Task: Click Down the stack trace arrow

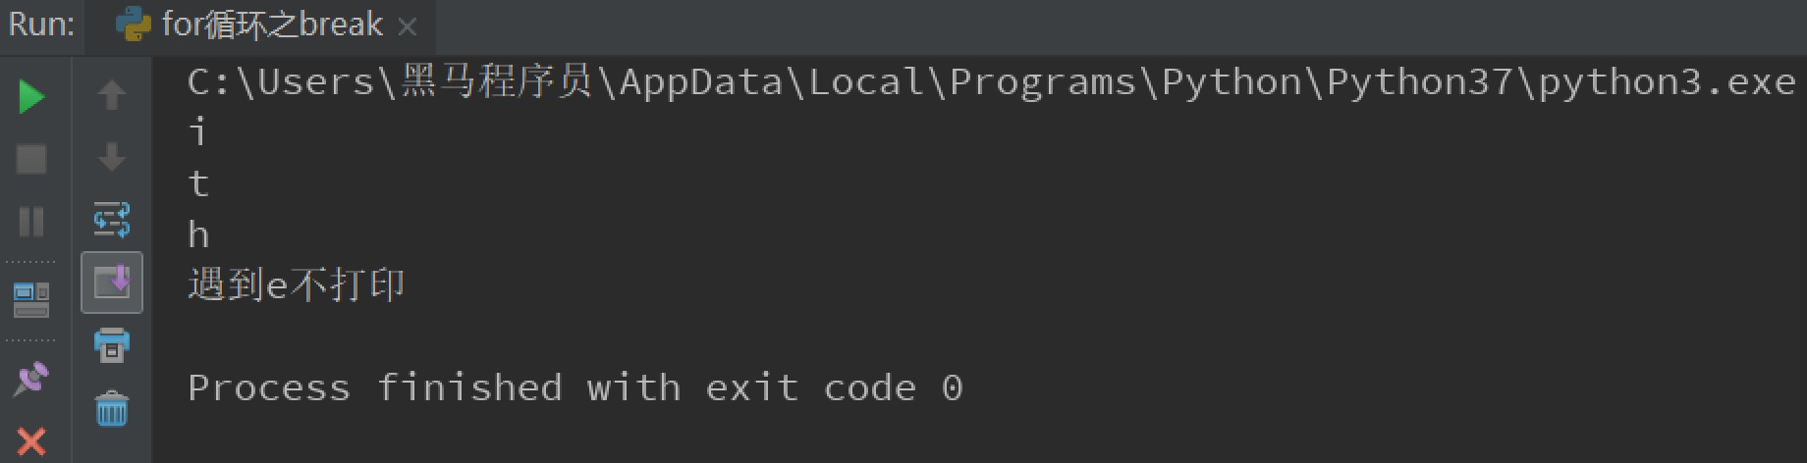Action: (x=112, y=157)
